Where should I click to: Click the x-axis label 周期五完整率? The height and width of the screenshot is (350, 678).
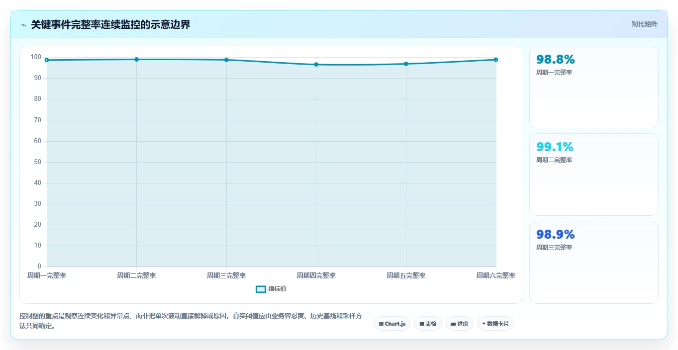pos(406,275)
